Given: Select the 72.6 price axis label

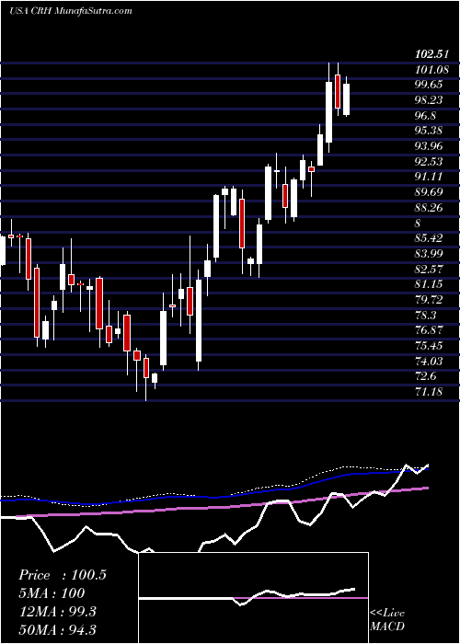Looking at the screenshot, I should [425, 376].
